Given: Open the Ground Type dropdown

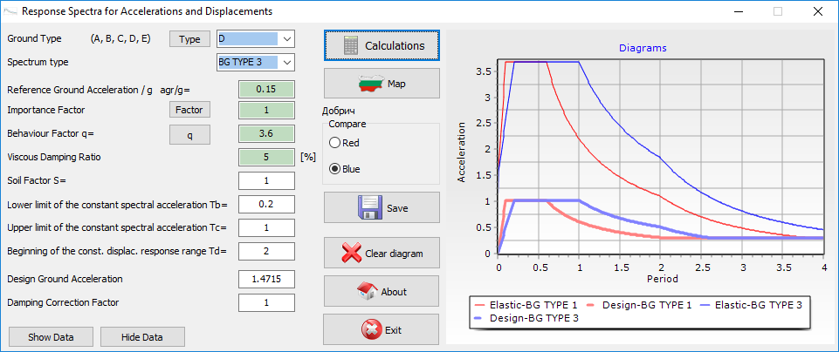Looking at the screenshot, I should point(287,39).
